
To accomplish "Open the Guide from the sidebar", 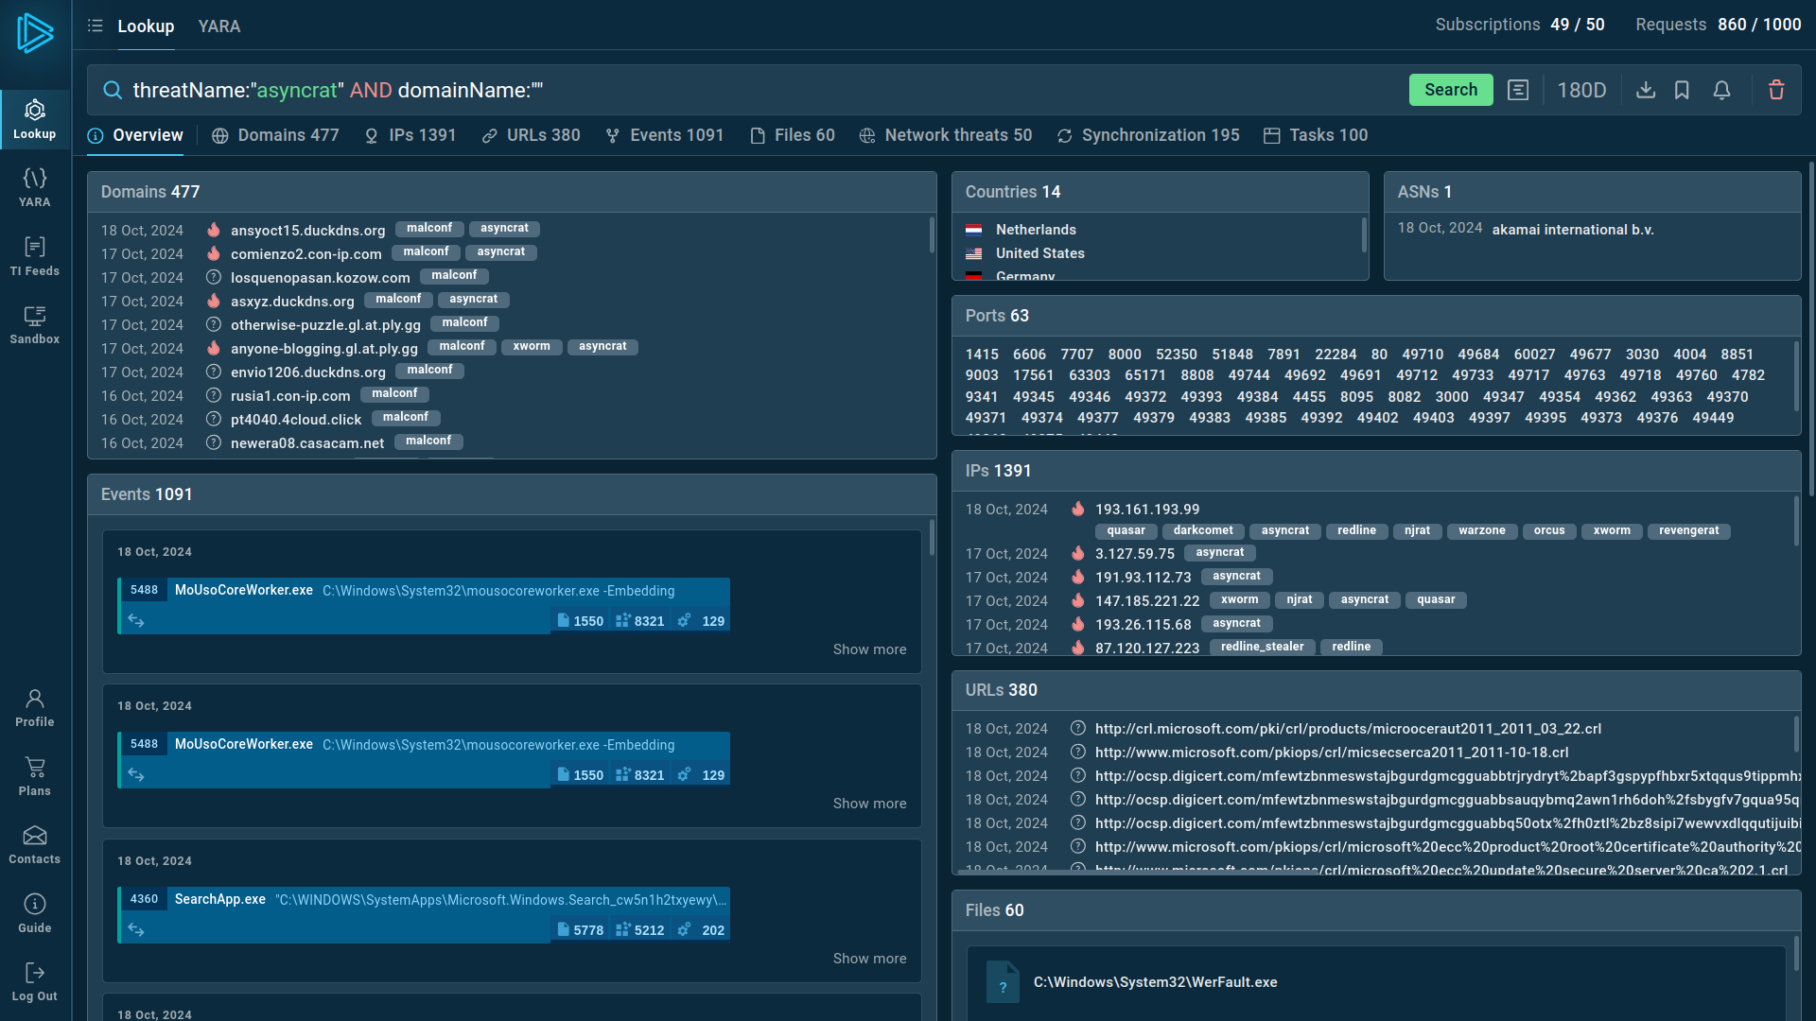I will (35, 912).
